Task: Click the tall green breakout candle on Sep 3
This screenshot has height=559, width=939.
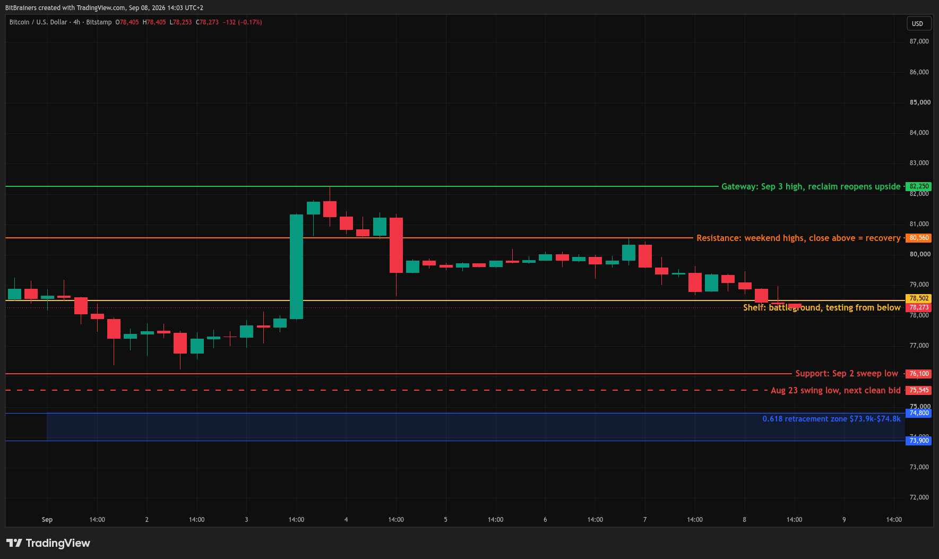Action: click(296, 267)
